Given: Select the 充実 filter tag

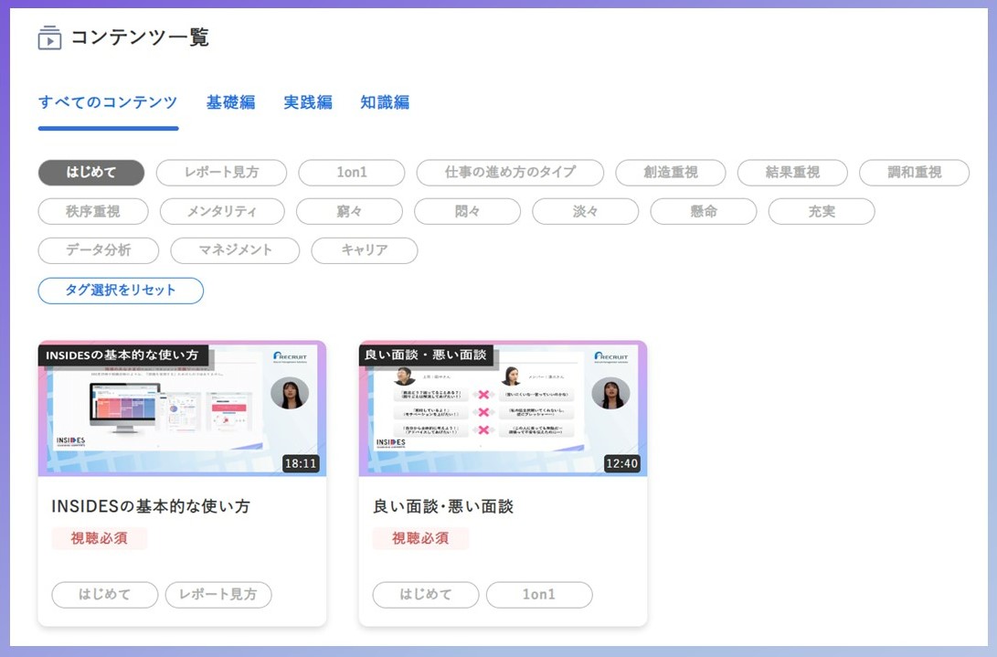Looking at the screenshot, I should 822,212.
